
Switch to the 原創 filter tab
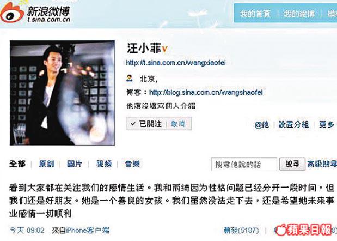coord(46,164)
